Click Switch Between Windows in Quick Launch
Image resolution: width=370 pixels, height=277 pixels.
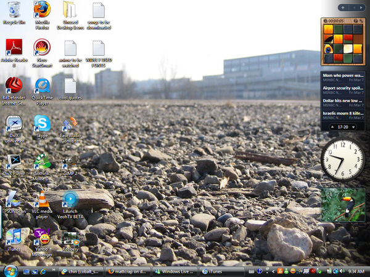tap(35, 272)
